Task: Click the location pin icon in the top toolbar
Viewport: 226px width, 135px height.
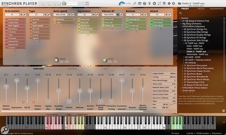Action: (149, 3)
